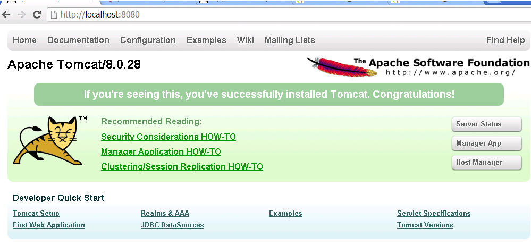Click the page icon in the address bar
The image size is (531, 245).
54,14
